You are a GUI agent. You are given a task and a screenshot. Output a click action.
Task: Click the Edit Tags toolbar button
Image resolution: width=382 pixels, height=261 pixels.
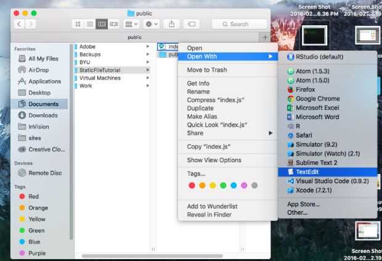coord(192,24)
